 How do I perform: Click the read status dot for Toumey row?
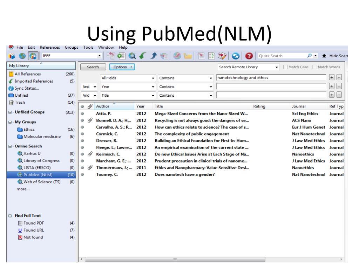tap(82, 174)
